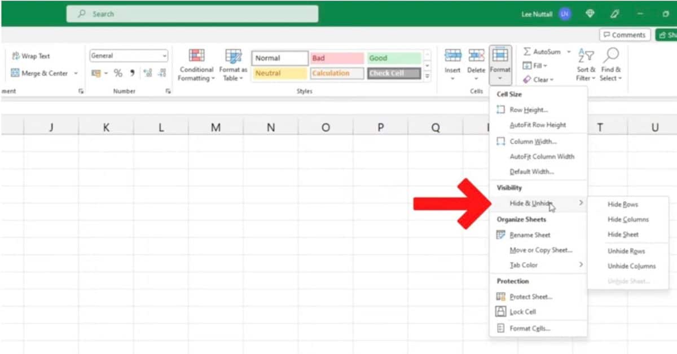Apply the Good cell style
This screenshot has width=677, height=354.
tap(394, 58)
